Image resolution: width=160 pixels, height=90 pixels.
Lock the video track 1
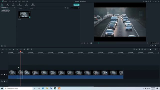pyautogui.click(x=4, y=74)
